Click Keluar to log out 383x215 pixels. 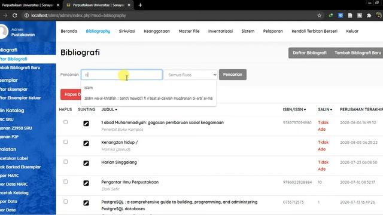coord(352,31)
